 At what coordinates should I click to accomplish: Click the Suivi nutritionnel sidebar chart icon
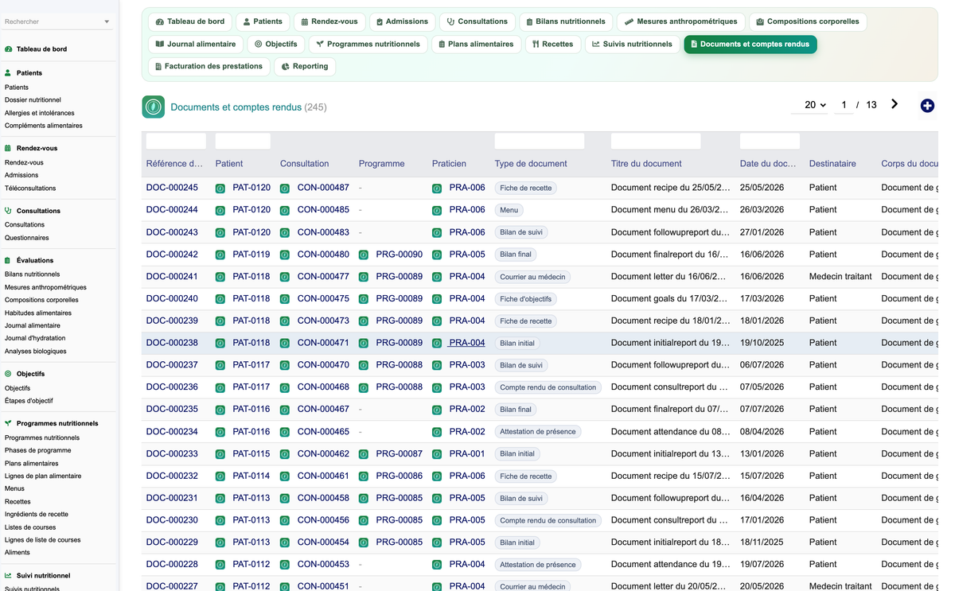[x=8, y=576]
